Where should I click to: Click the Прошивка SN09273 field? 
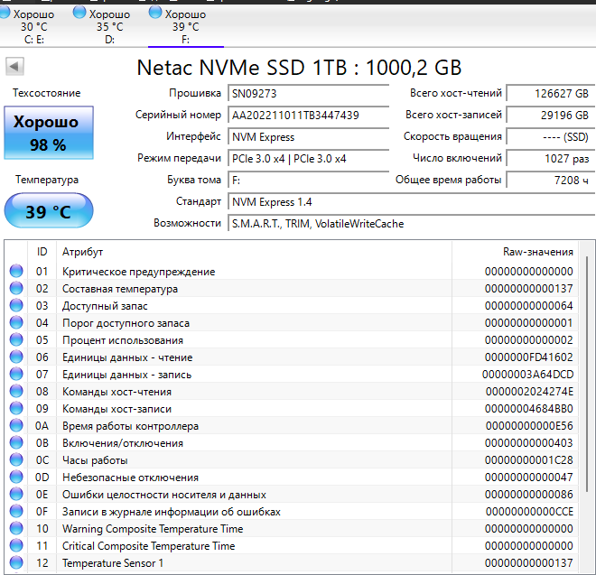pos(307,94)
